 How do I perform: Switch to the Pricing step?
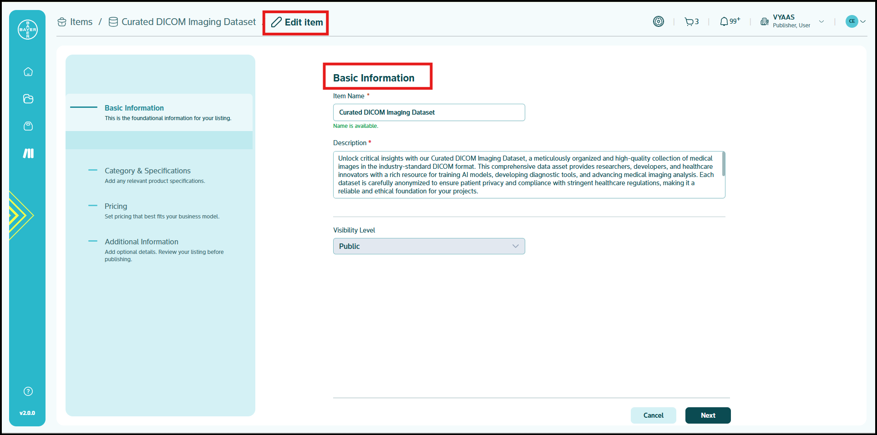click(116, 206)
